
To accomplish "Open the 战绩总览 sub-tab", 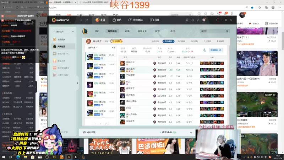I will pos(155,41).
